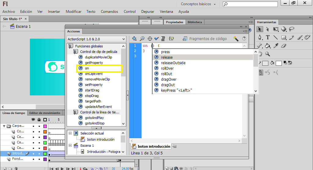The width and height of the screenshot is (313, 170).
Task: Choose the rollOver event from the code hints
Action: pos(203,68)
